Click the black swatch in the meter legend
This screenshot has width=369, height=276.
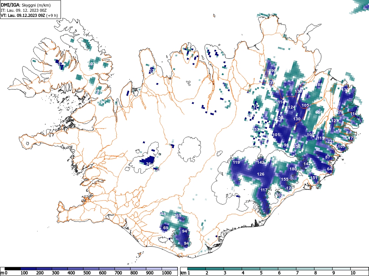(x=13, y=269)
